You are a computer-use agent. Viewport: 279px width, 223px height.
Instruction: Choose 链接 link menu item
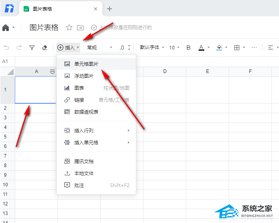click(96, 100)
